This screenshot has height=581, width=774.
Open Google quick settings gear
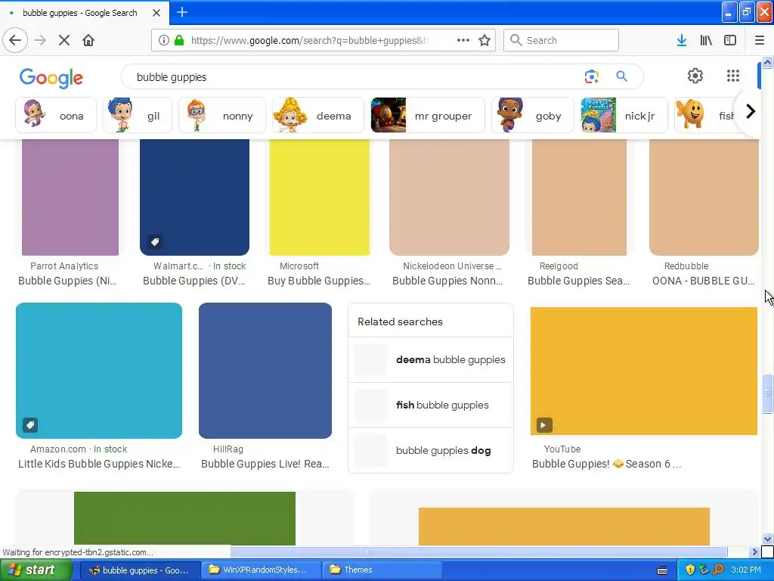[x=695, y=76]
